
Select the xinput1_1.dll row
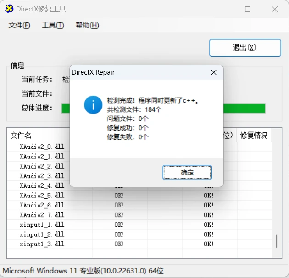[x=139, y=225]
